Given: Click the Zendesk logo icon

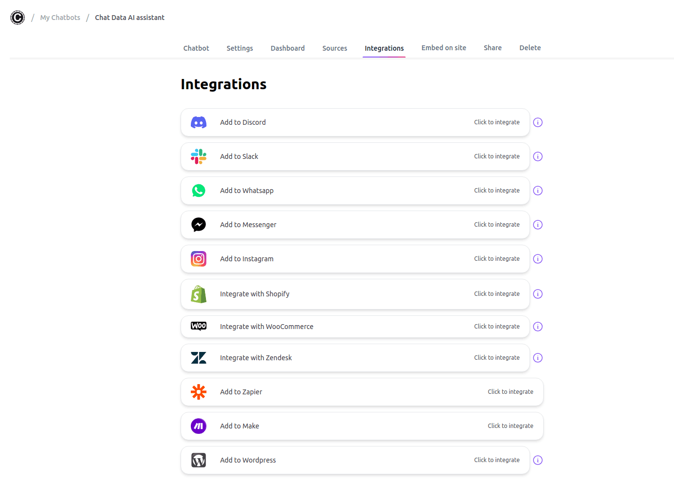Looking at the screenshot, I should click(199, 358).
